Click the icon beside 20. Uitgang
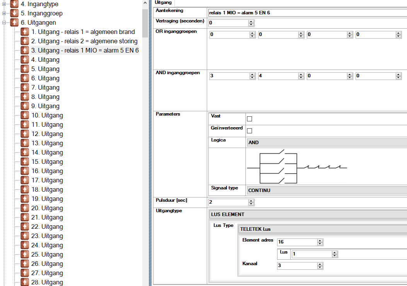407x286 pixels. (25, 208)
